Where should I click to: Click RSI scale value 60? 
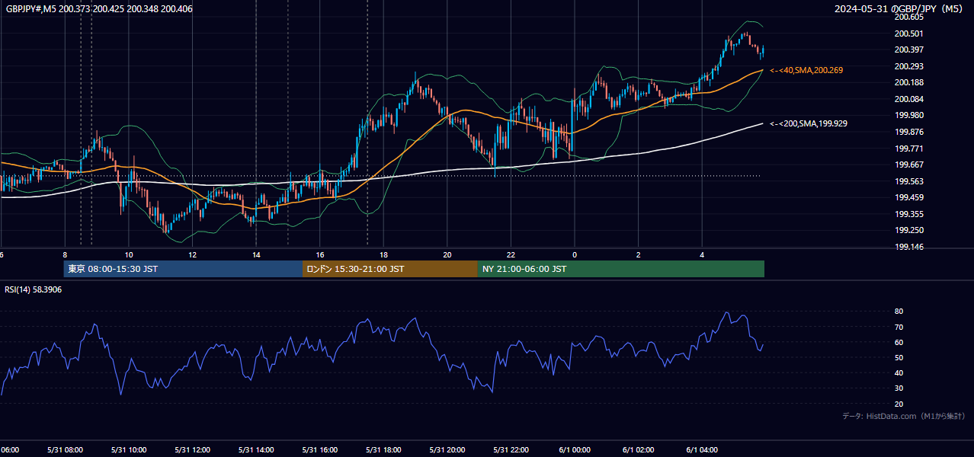[x=899, y=342]
